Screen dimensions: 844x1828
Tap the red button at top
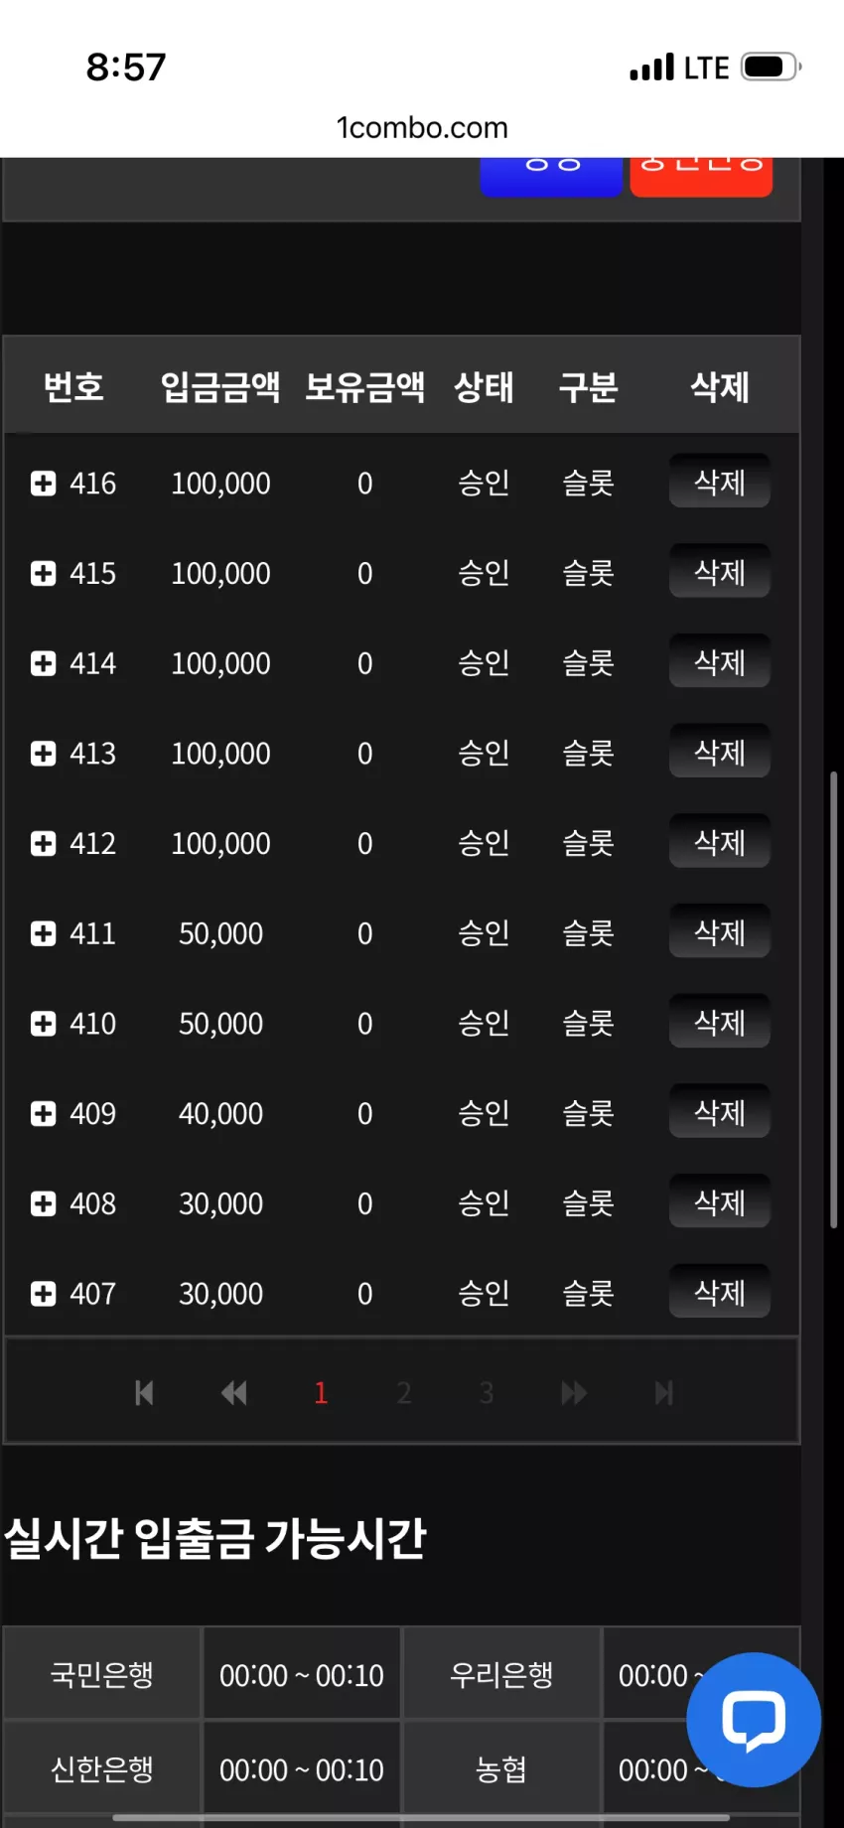coord(701,177)
